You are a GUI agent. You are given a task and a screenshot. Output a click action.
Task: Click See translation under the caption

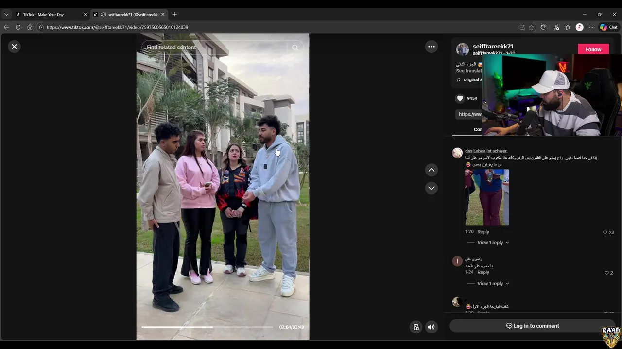[469, 71]
